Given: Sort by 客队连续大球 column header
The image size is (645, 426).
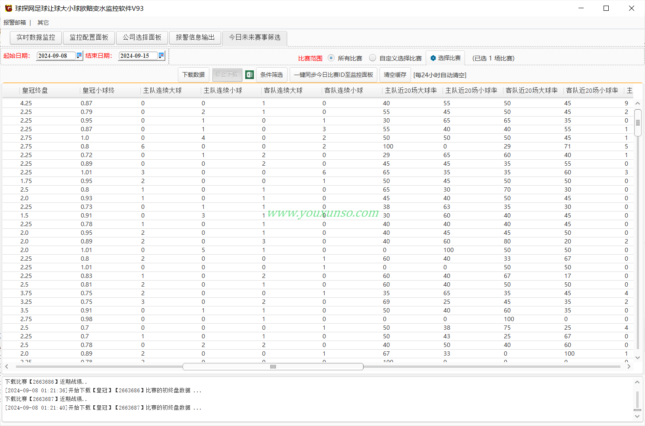Looking at the screenshot, I should click(292, 90).
